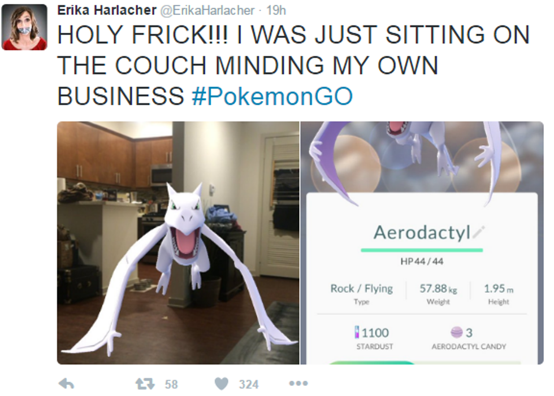554x396 pixels.
Task: View the Aerodactyl AR kitchen photo
Action: pyautogui.click(x=178, y=243)
